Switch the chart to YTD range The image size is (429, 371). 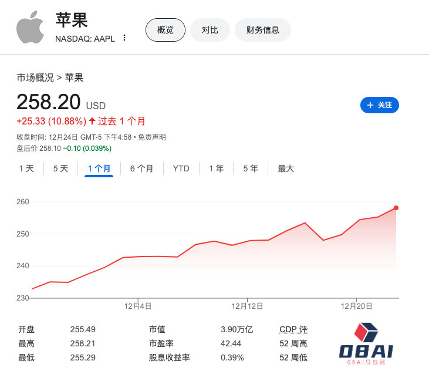181,168
